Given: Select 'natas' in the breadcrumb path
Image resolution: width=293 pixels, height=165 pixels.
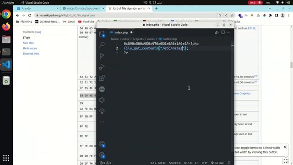Looking at the screenshot, I should [x=151, y=39].
